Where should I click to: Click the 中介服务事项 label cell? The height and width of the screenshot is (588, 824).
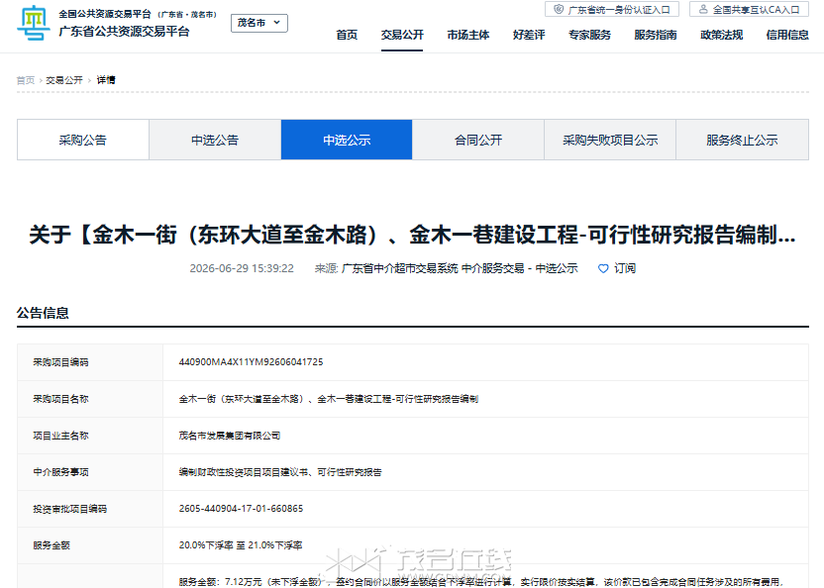pos(90,472)
